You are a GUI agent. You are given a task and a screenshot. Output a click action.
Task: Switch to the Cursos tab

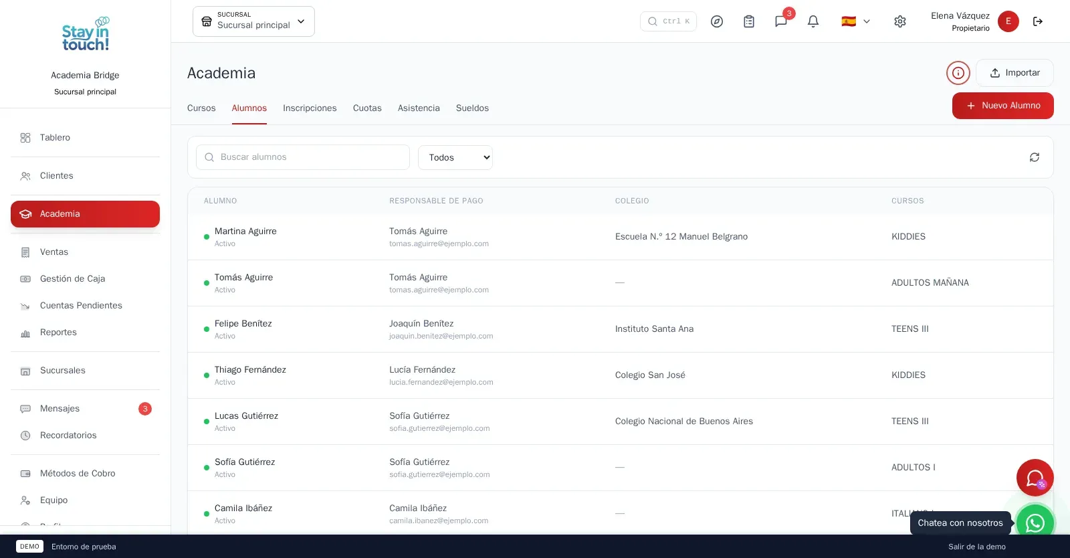(x=201, y=108)
